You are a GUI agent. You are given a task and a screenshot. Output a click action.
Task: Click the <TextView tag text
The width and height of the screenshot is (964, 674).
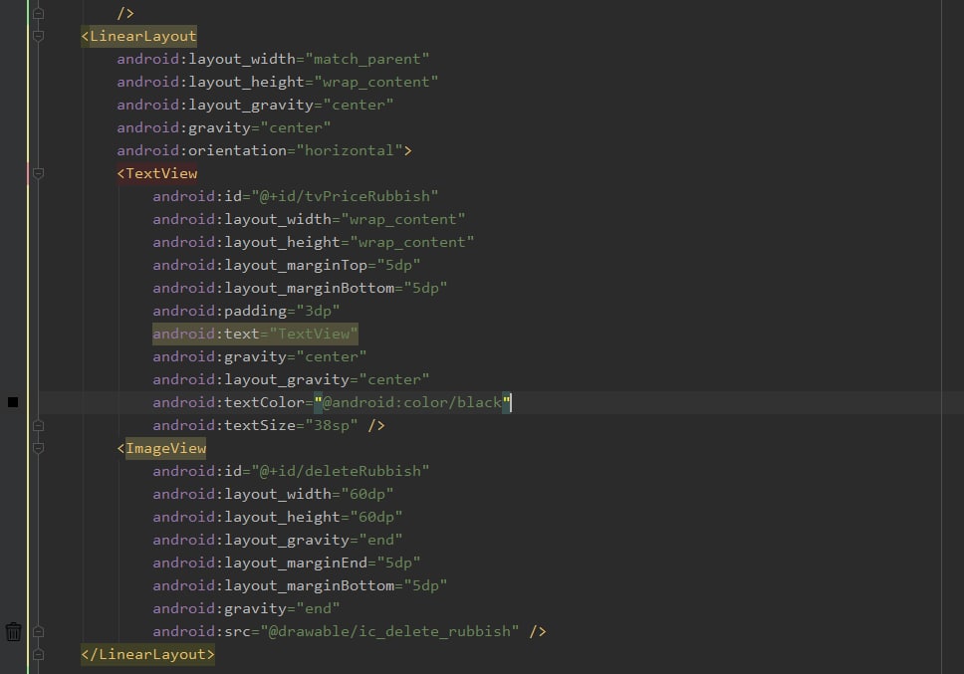tap(157, 174)
